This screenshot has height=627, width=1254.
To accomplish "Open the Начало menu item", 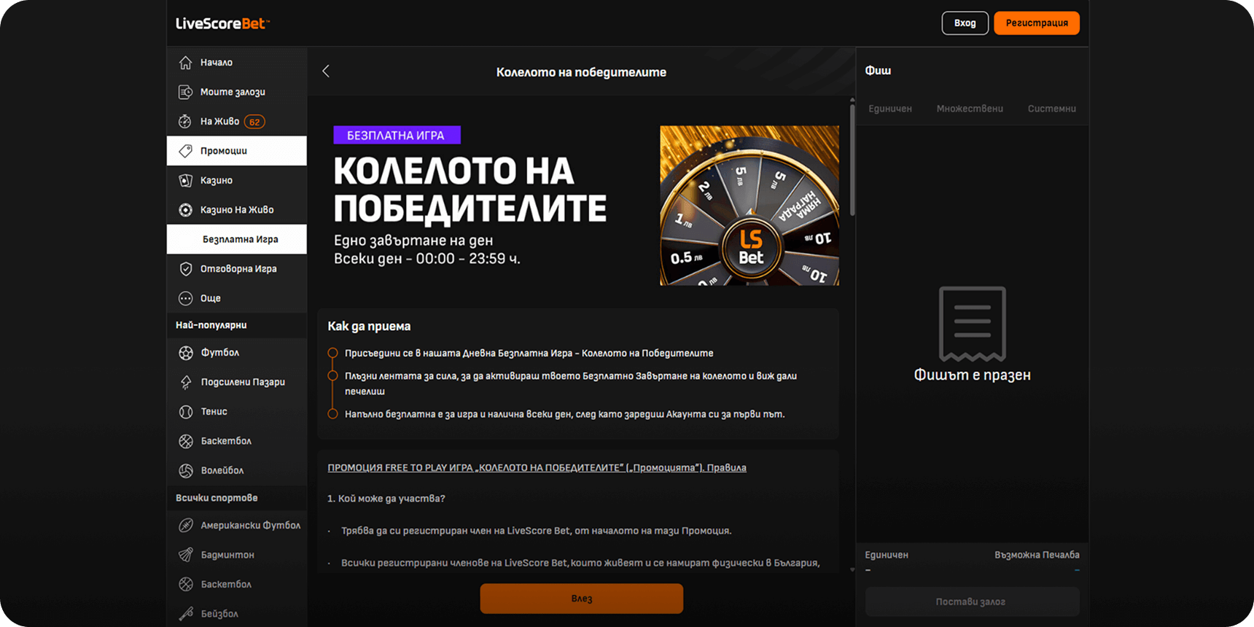I will tap(237, 63).
